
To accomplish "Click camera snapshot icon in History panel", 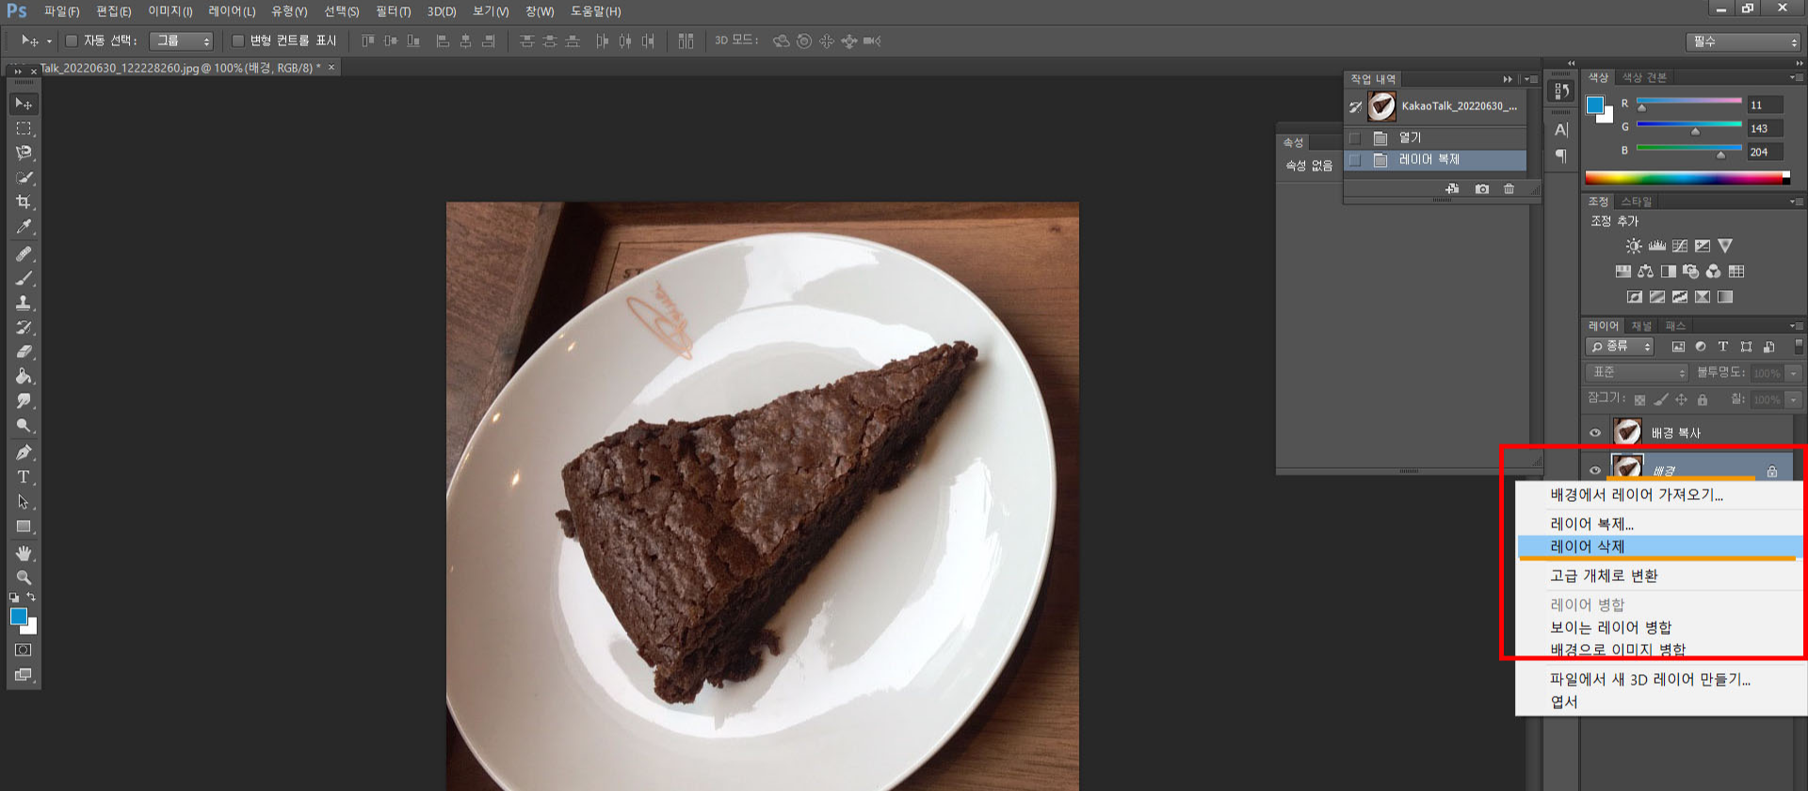I will point(1482,189).
